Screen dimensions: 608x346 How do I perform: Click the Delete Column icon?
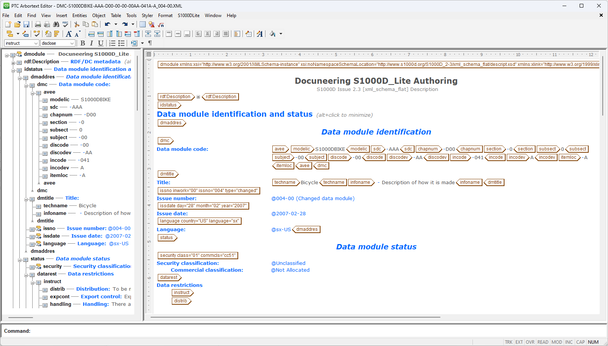[137, 34]
